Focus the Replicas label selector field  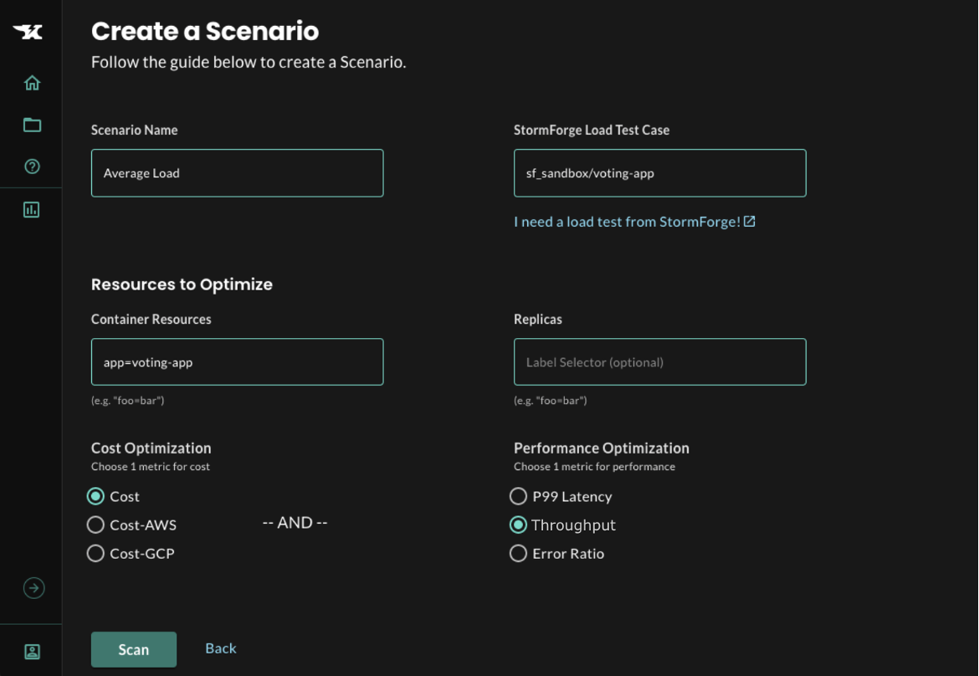(x=659, y=361)
